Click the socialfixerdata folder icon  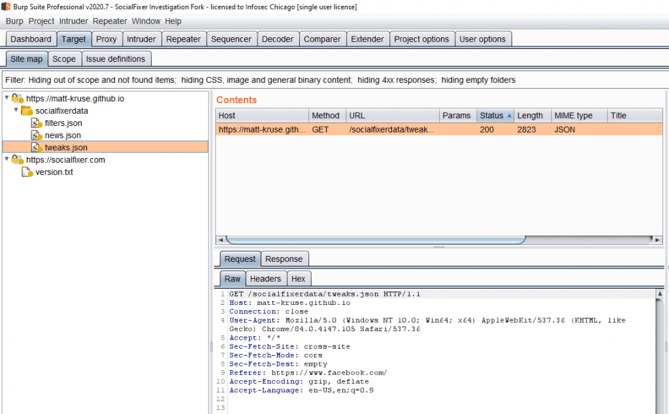[27, 110]
